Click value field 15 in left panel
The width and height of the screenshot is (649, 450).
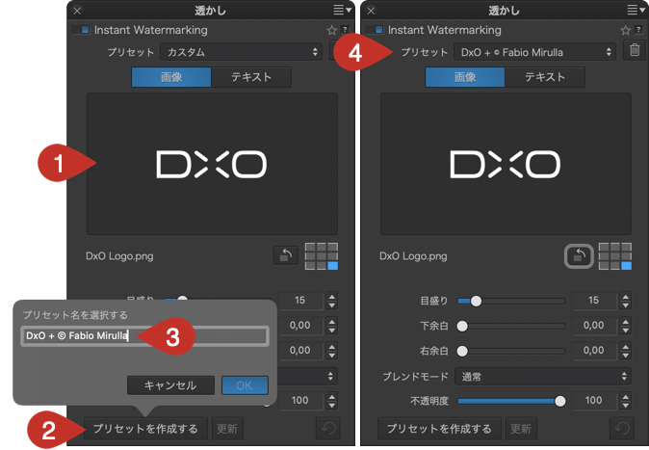tap(300, 301)
